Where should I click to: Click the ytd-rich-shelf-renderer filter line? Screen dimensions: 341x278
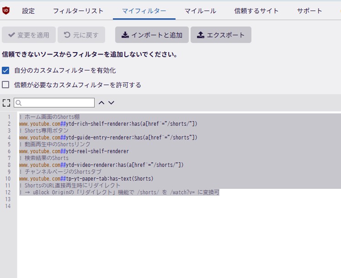click(x=108, y=124)
